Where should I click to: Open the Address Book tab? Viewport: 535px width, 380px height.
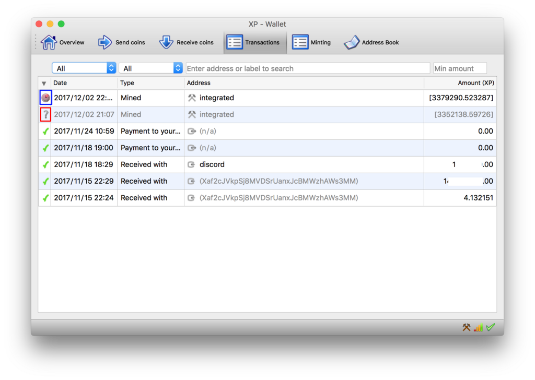click(371, 42)
